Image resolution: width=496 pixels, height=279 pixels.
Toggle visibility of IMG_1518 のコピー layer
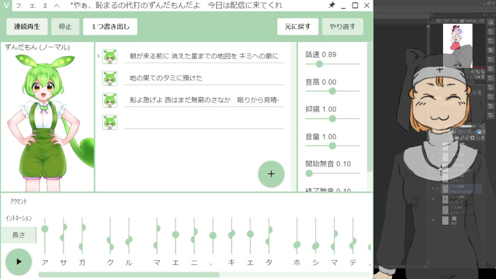click(433, 189)
